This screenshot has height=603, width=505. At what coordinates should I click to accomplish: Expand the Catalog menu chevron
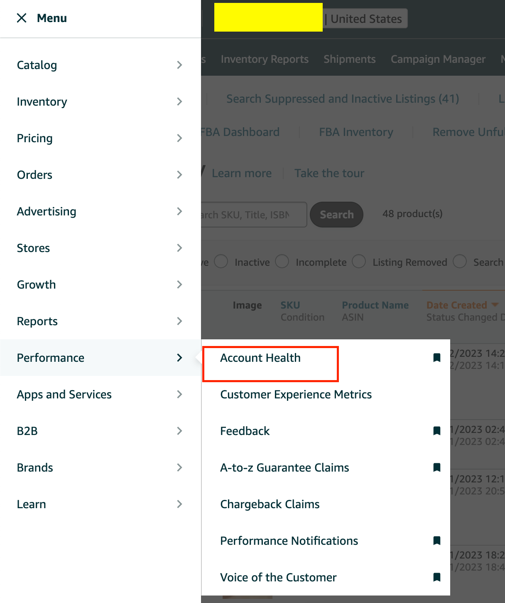point(179,65)
